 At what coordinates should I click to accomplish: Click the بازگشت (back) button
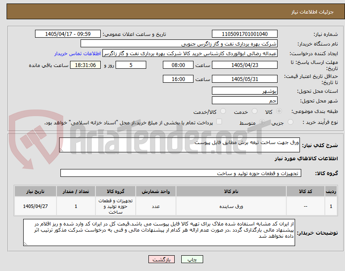click(x=162, y=259)
